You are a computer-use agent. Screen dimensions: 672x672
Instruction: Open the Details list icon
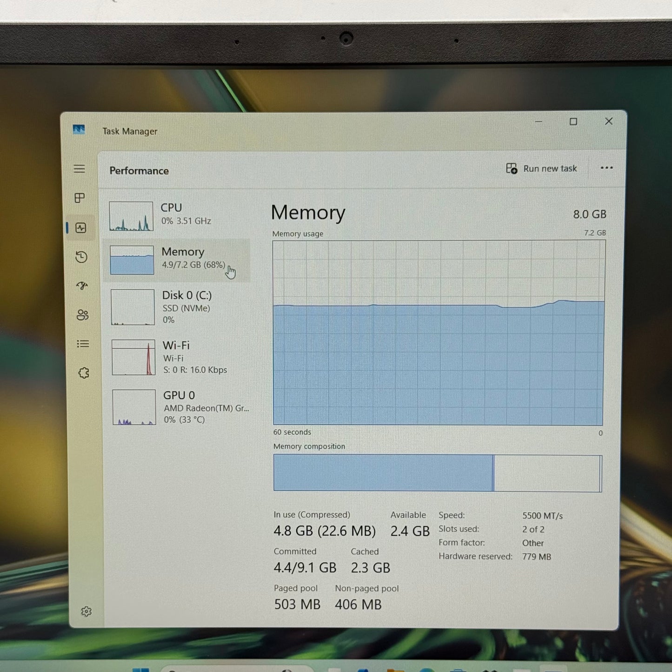83,344
